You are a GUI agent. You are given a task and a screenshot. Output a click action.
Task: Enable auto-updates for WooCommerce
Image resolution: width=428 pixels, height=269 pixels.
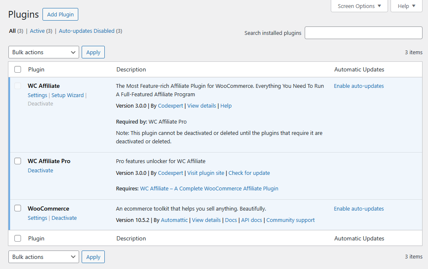pos(359,209)
